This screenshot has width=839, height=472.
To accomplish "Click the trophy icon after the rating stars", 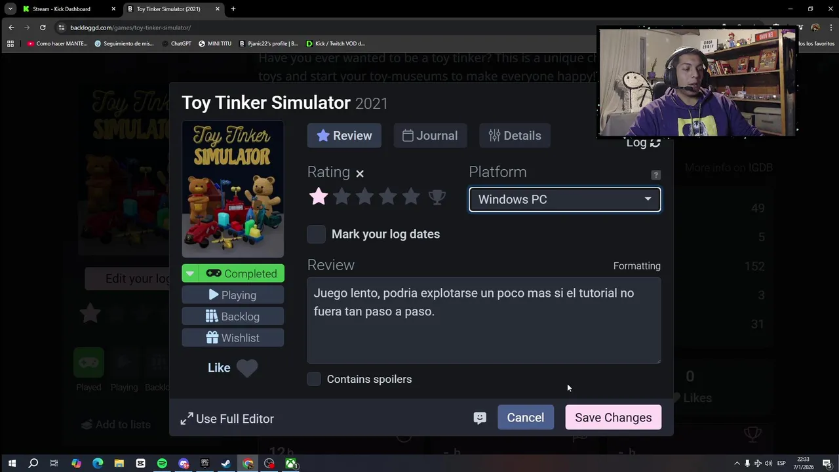I will [437, 197].
